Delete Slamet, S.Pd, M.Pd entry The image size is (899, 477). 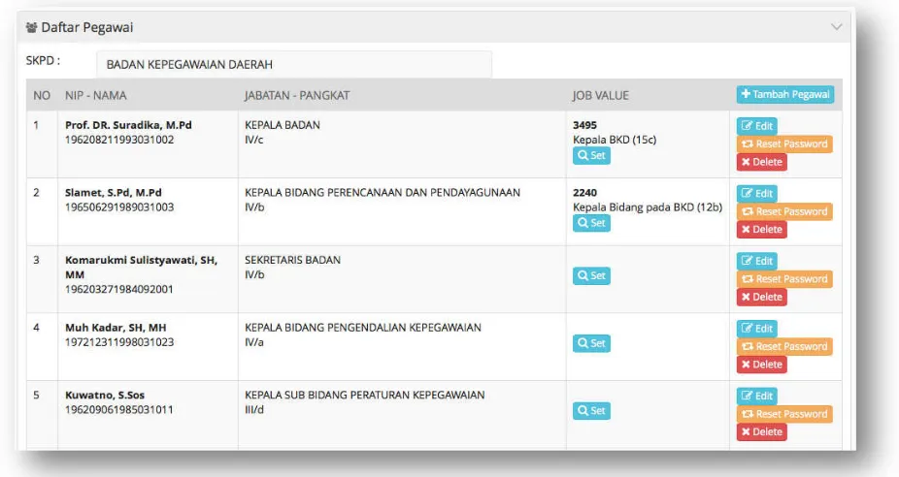pos(761,230)
